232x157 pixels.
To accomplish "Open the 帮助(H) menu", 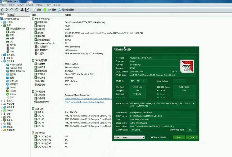I will pyautogui.click(x=57, y=5).
